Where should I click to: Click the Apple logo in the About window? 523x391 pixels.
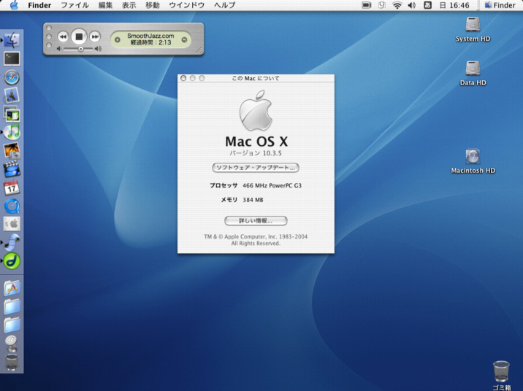[256, 110]
